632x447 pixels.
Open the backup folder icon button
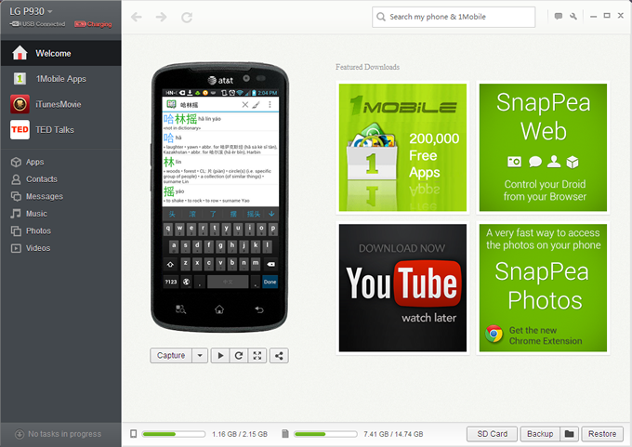(569, 434)
